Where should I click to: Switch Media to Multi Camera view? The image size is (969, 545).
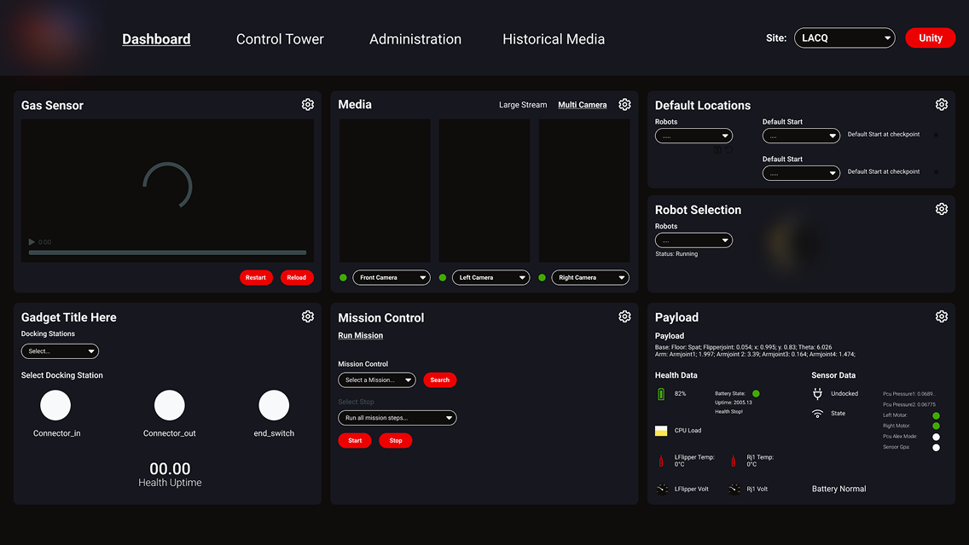tap(582, 105)
